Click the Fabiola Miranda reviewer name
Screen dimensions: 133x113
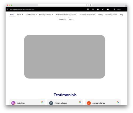[61, 103]
